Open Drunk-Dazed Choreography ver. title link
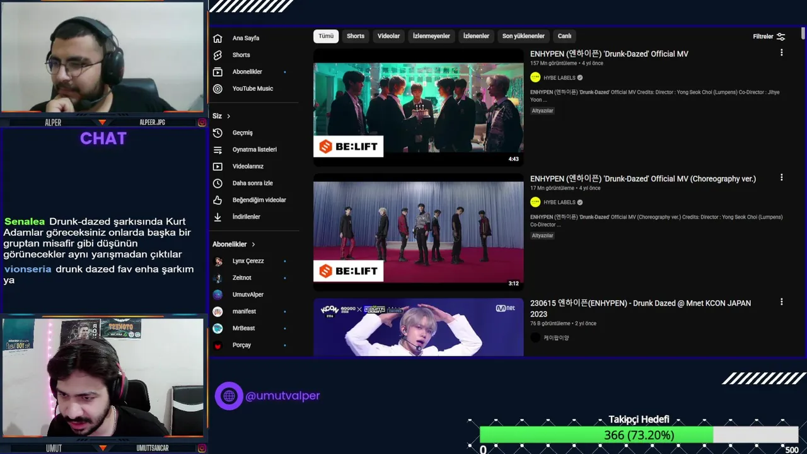This screenshot has height=454, width=807. 643,179
